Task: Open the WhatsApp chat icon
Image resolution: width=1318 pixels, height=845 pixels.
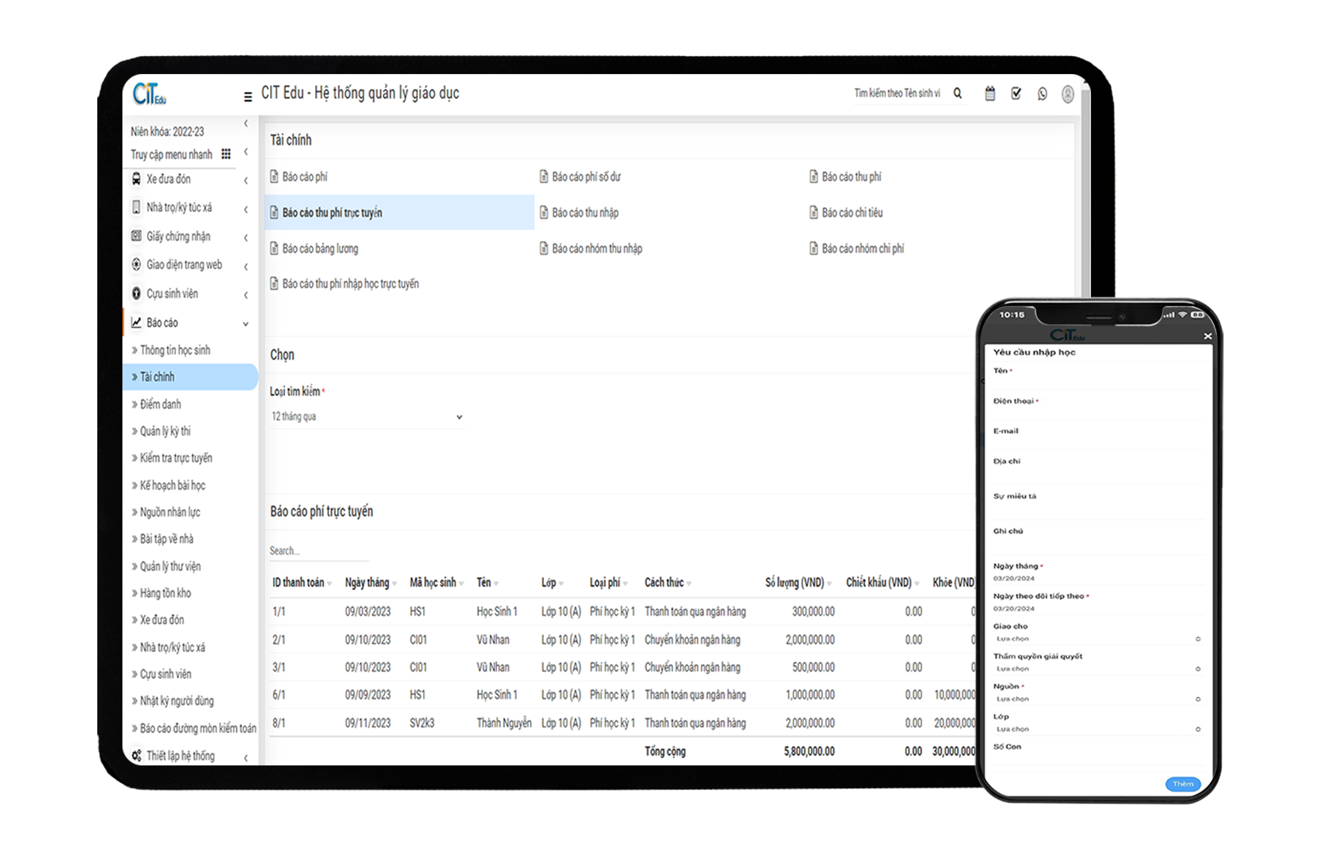Action: point(1042,94)
